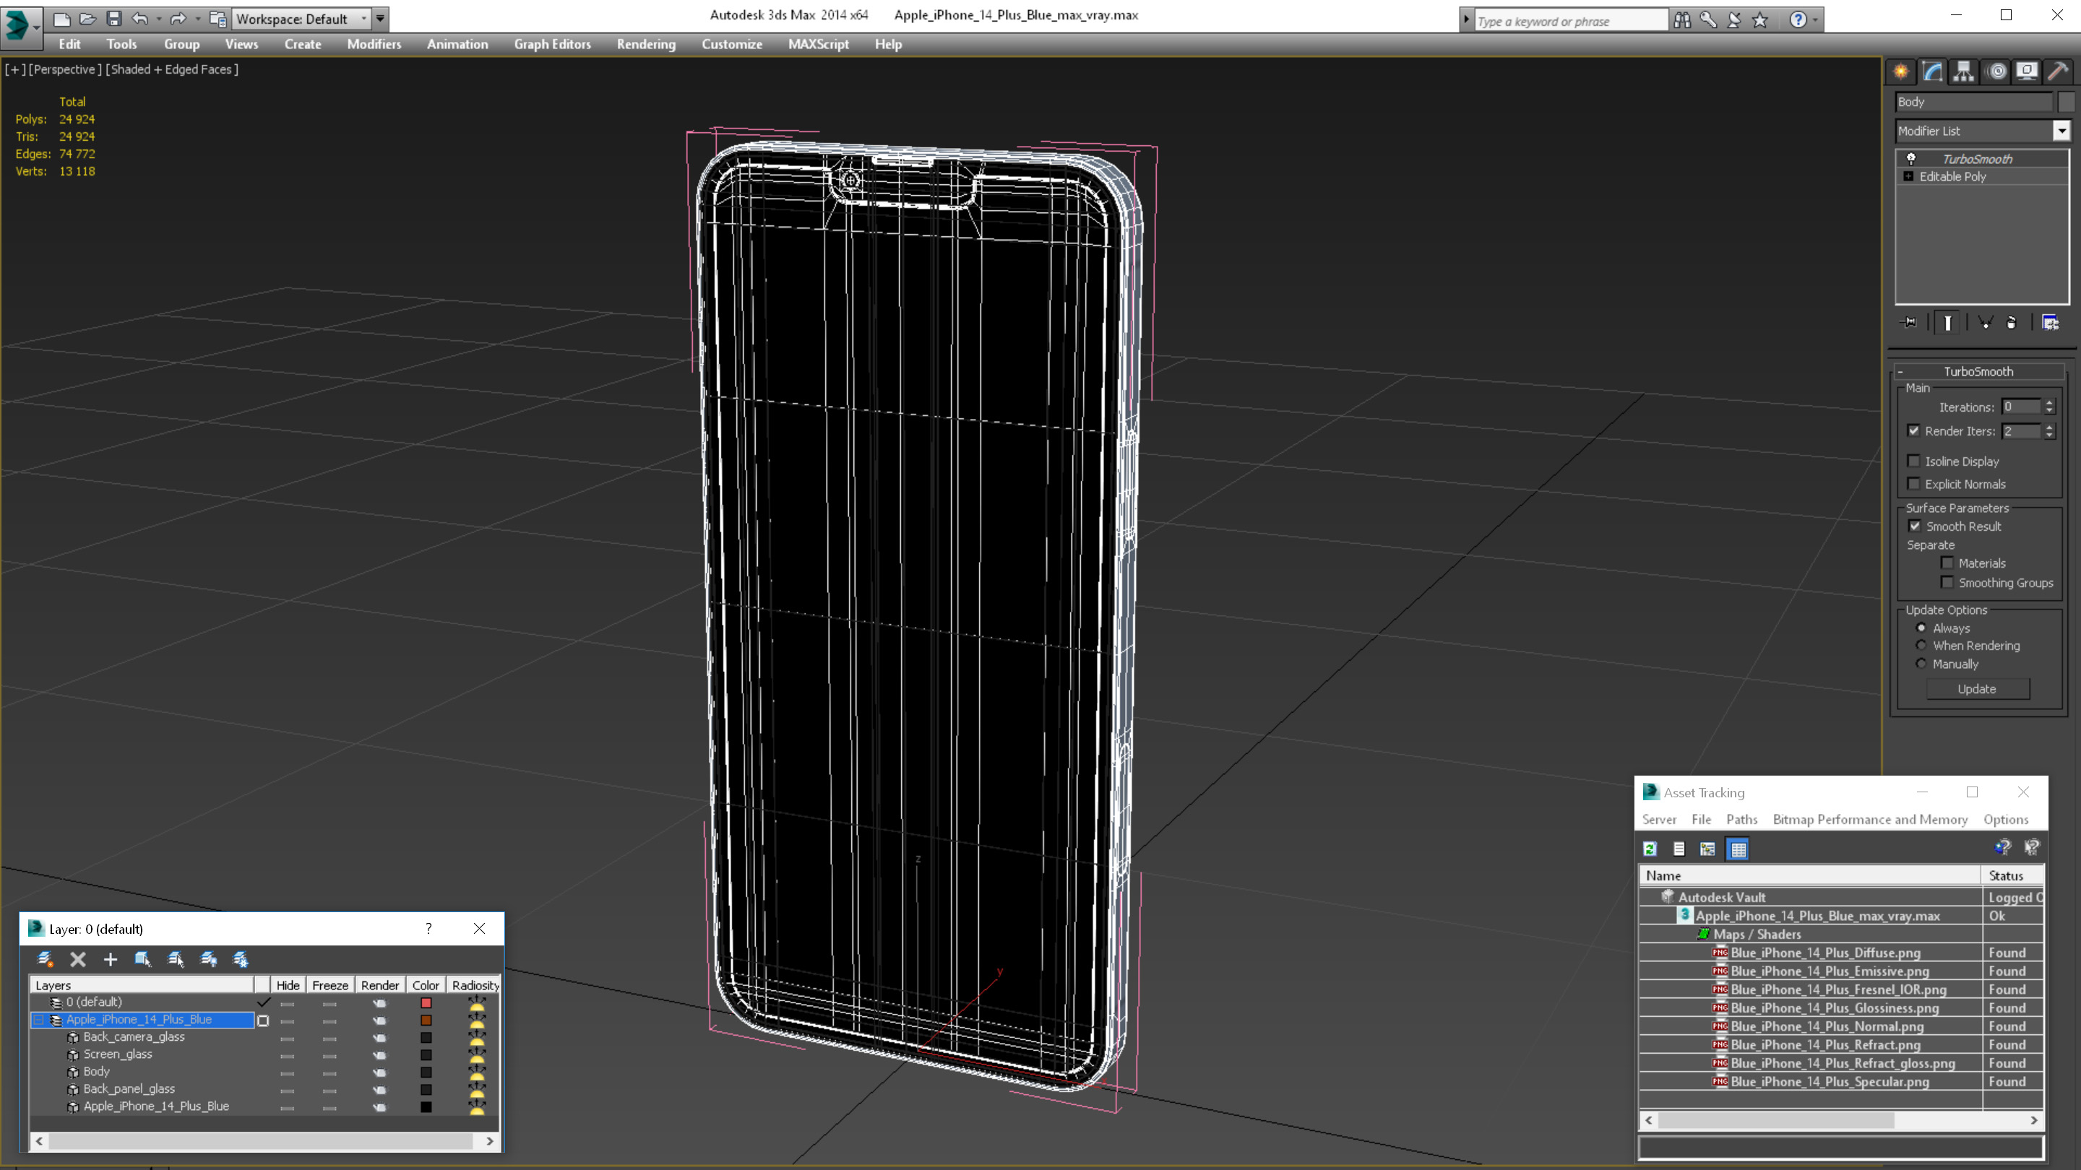
Task: Collapse the Apple_iPhone_14_Plus_Blue layer tree
Action: (x=38, y=1020)
